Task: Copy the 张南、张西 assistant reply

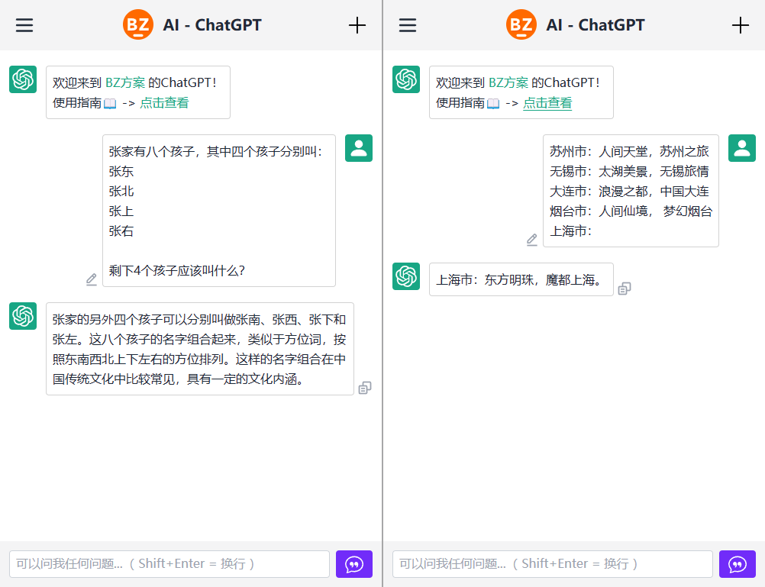Action: pyautogui.click(x=365, y=388)
